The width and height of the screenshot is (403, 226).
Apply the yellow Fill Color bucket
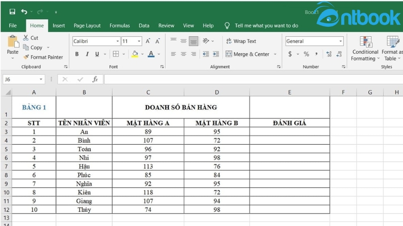[135, 54]
